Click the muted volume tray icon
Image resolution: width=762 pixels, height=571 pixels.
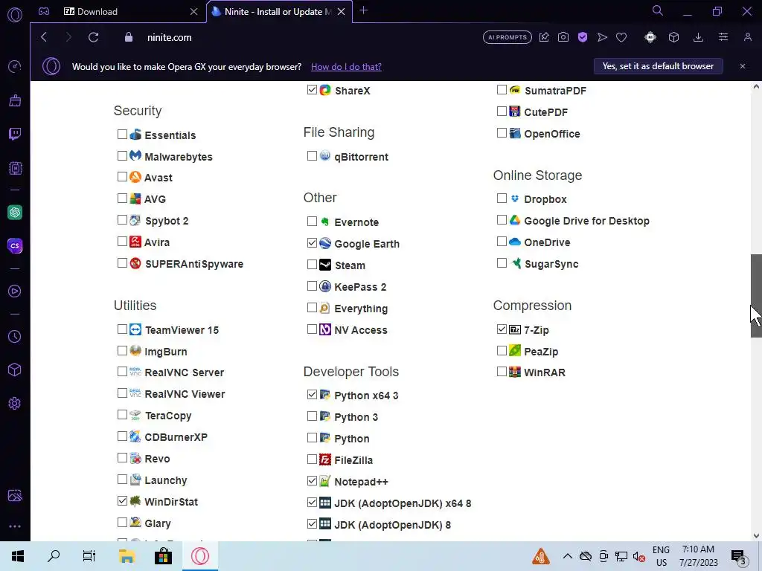(639, 556)
